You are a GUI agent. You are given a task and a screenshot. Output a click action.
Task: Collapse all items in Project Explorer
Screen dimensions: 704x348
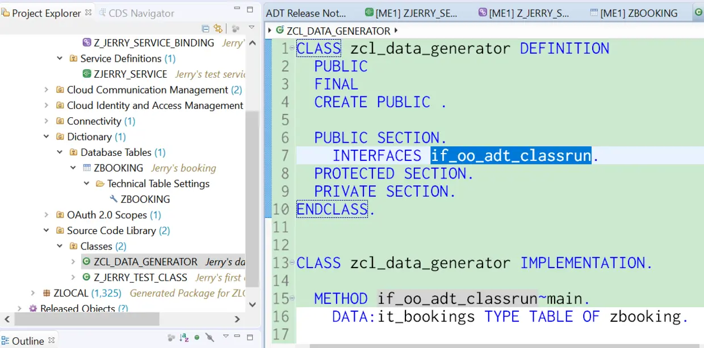[206, 28]
